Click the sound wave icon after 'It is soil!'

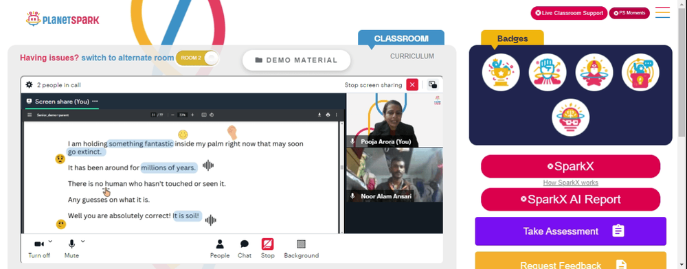[x=211, y=220]
